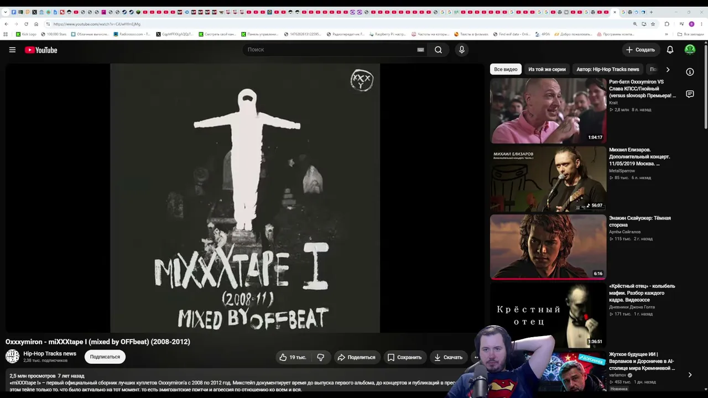Image resolution: width=708 pixels, height=398 pixels.
Task: Open the Все закладки bookmarks folder
Action: coord(691,34)
